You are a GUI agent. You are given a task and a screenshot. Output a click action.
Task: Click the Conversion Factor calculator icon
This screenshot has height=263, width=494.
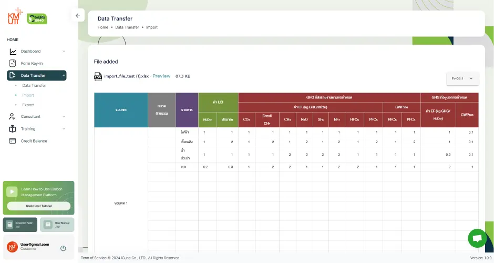point(9,225)
